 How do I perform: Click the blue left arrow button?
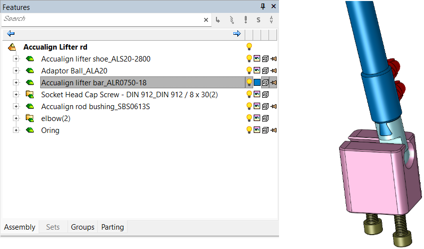(11, 34)
